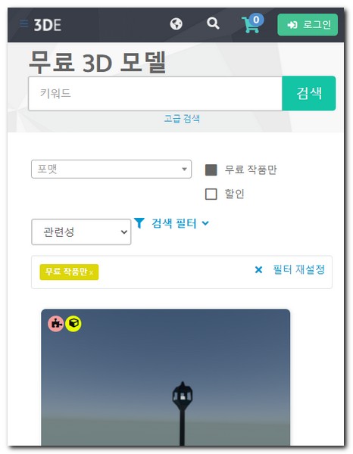The height and width of the screenshot is (454, 353).
Task: Open the globe language selector
Action: click(176, 23)
